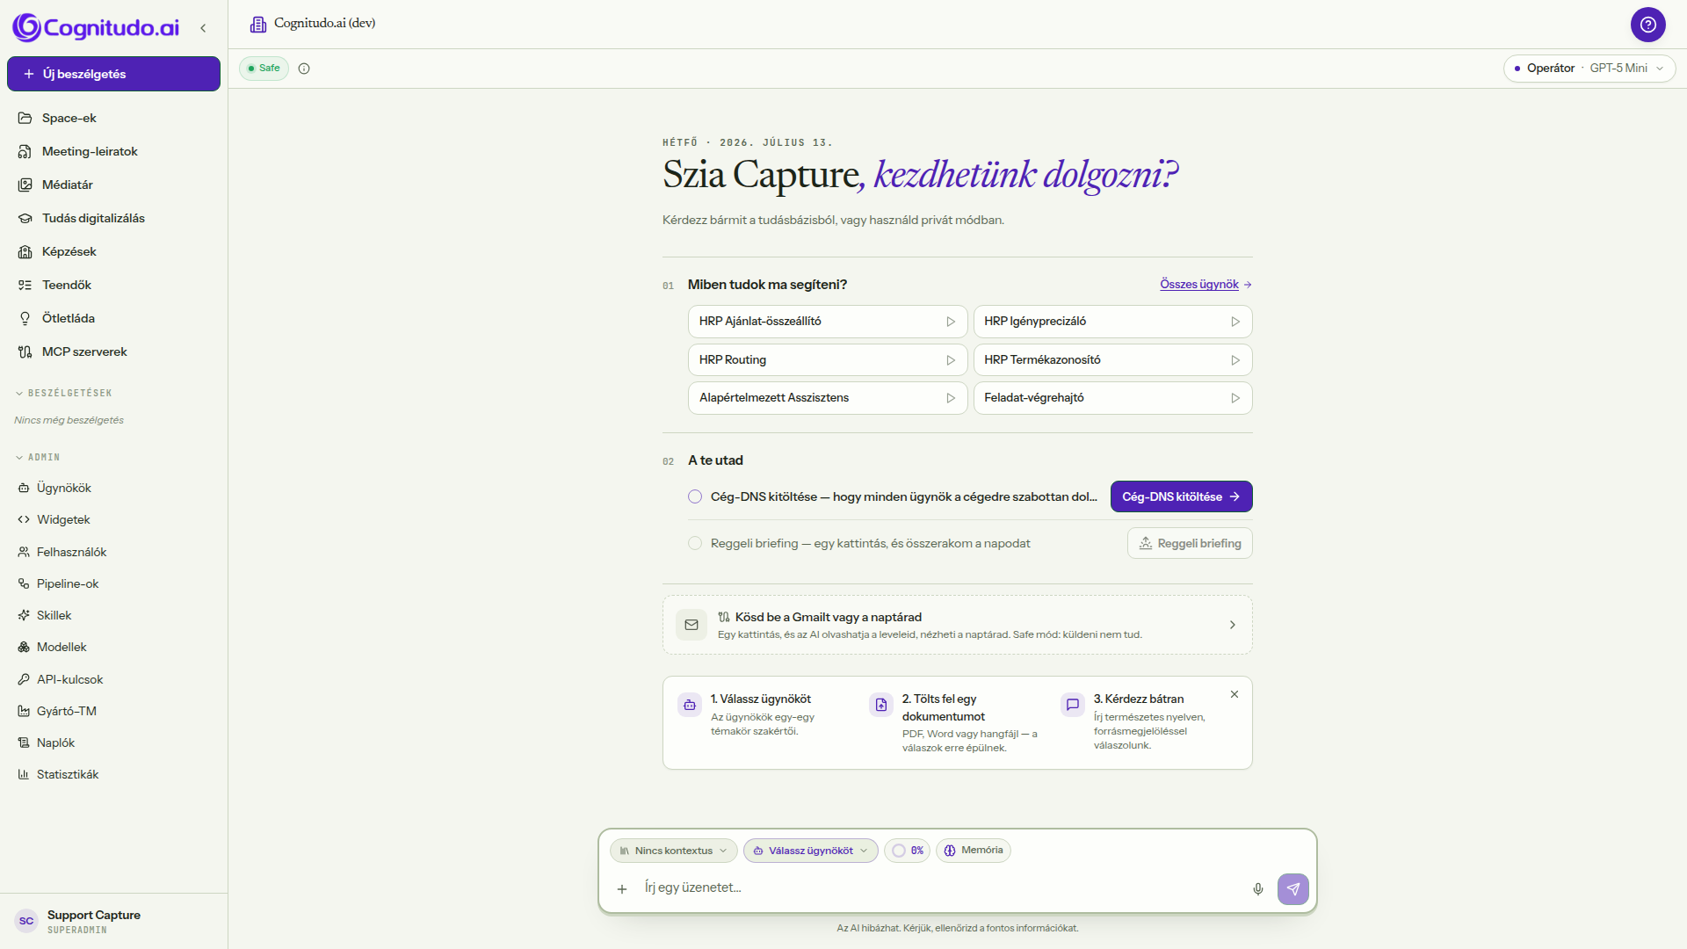Open MCP szerverek in the sidebar
Screen dimensions: 1687x949
click(x=113, y=351)
